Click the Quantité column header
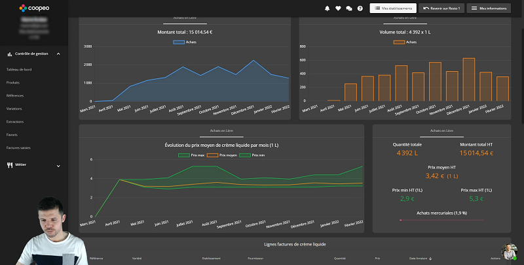 point(339,258)
